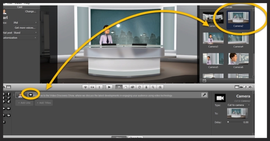This screenshot has height=141, width=270.
Task: Open the voice dropdown showing Phil
Action: click(x=25, y=23)
